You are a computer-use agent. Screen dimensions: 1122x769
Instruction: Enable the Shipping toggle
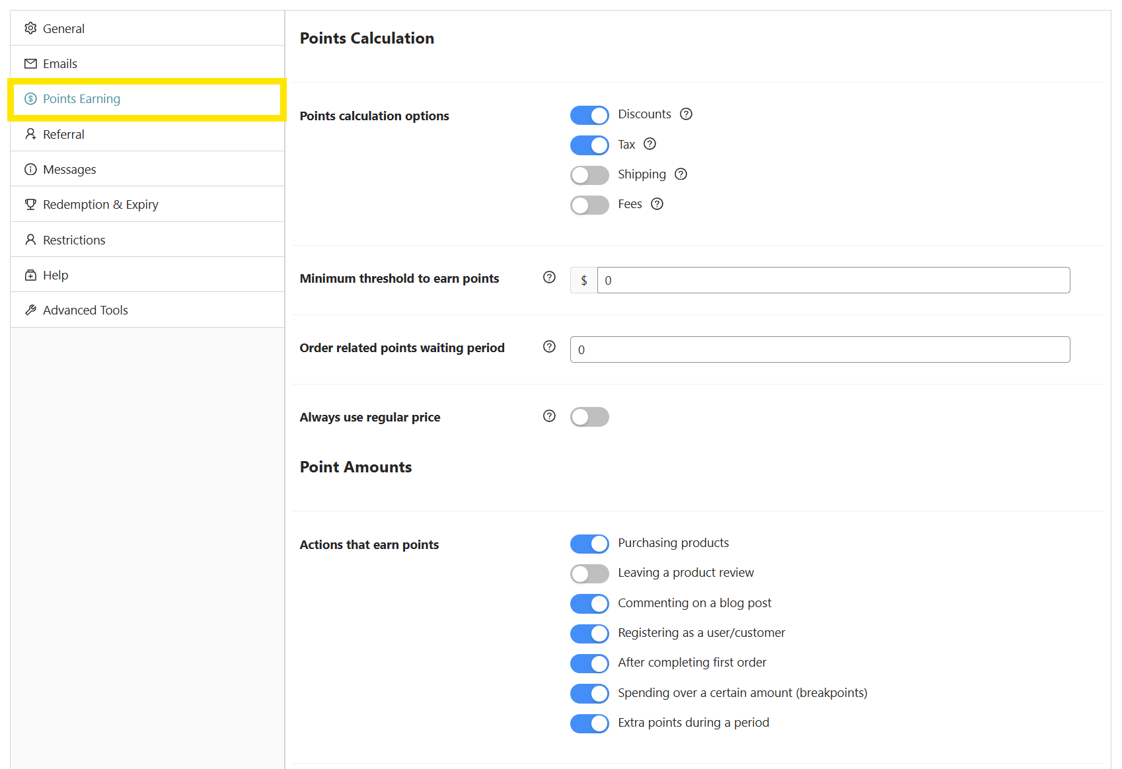[589, 175]
